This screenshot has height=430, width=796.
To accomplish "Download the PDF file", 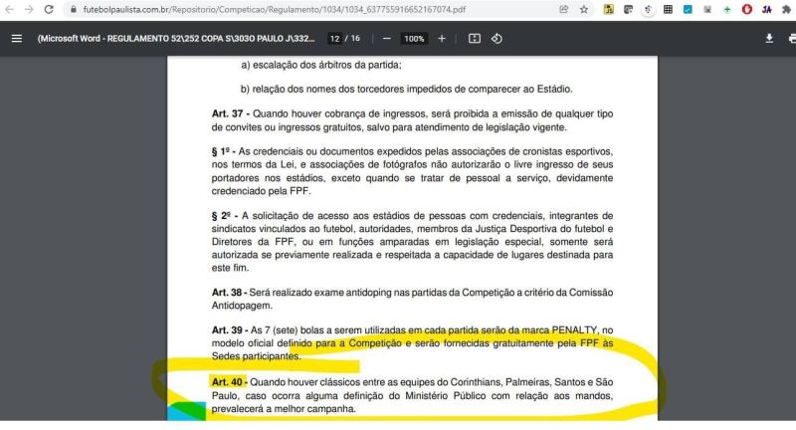I will pyautogui.click(x=769, y=39).
